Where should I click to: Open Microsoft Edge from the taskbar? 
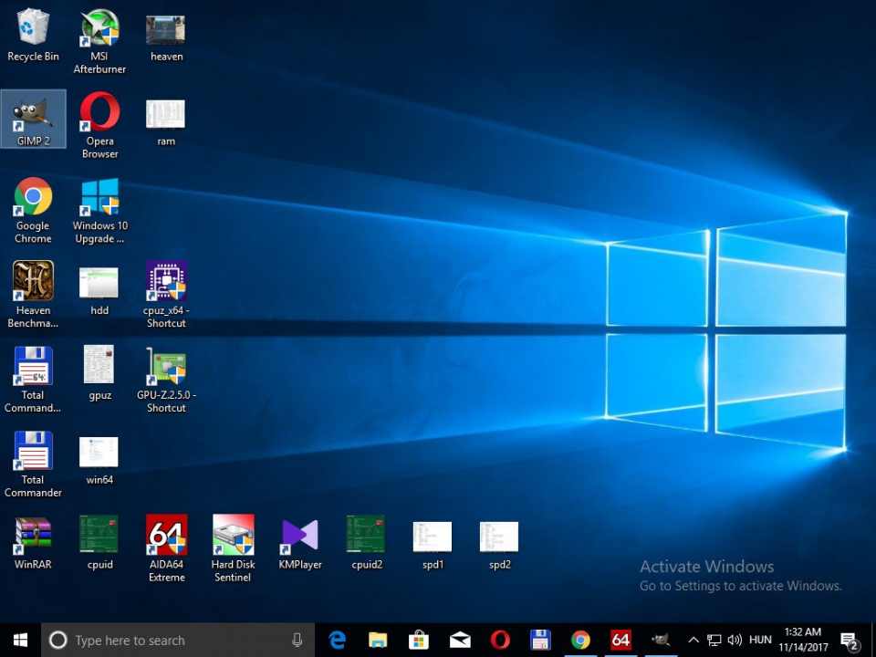[x=337, y=640]
